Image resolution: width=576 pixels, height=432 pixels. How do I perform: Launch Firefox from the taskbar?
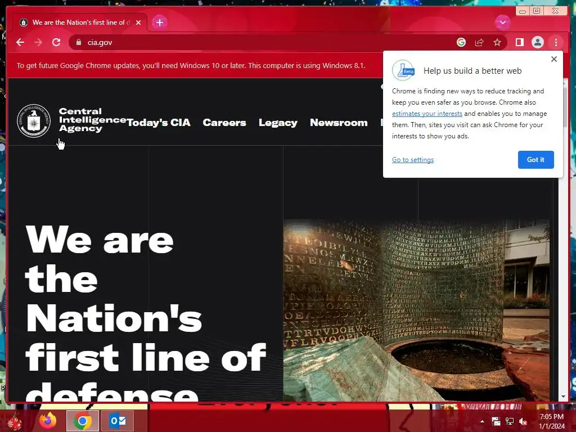pyautogui.click(x=48, y=421)
